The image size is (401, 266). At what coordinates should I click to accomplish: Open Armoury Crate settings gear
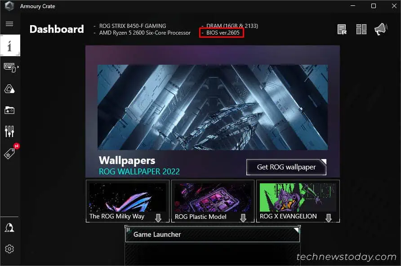(x=9, y=249)
